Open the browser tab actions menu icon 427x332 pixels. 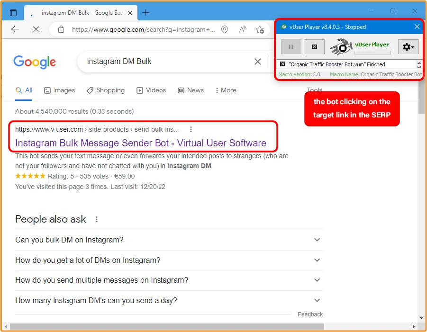13,13
